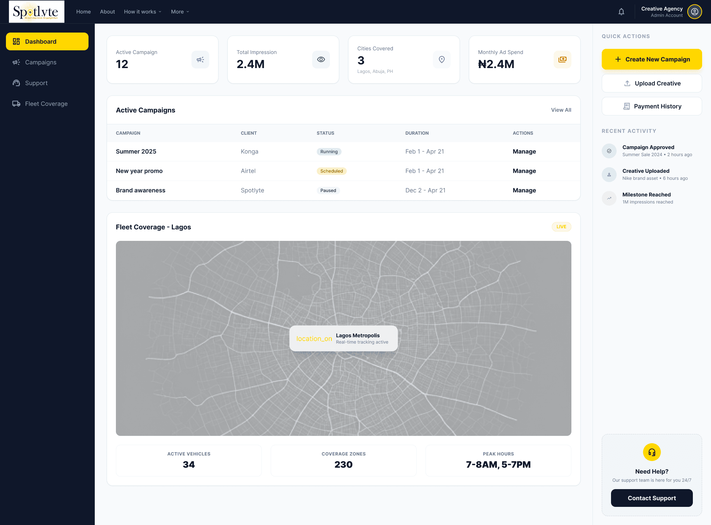This screenshot has width=711, height=525.
Task: Click the Lagos, Abuja, PH cities text
Action: click(x=375, y=71)
